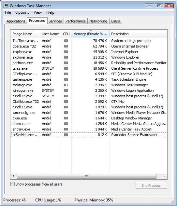
Task: Select rundll32.exe using 1 828 K
Action: click(89, 107)
